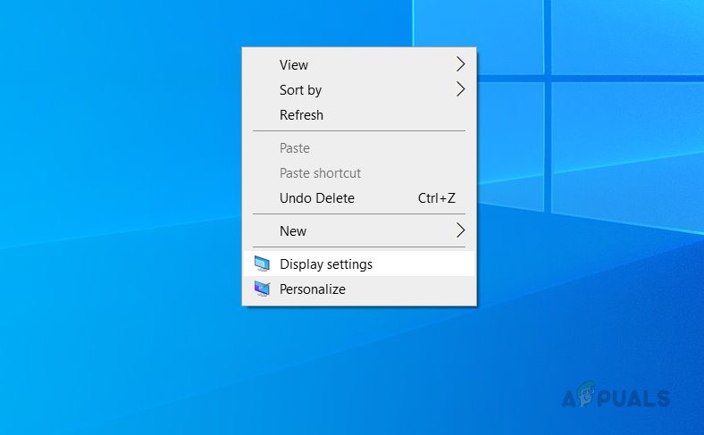Click the greyed-out Paste entry

point(359,148)
